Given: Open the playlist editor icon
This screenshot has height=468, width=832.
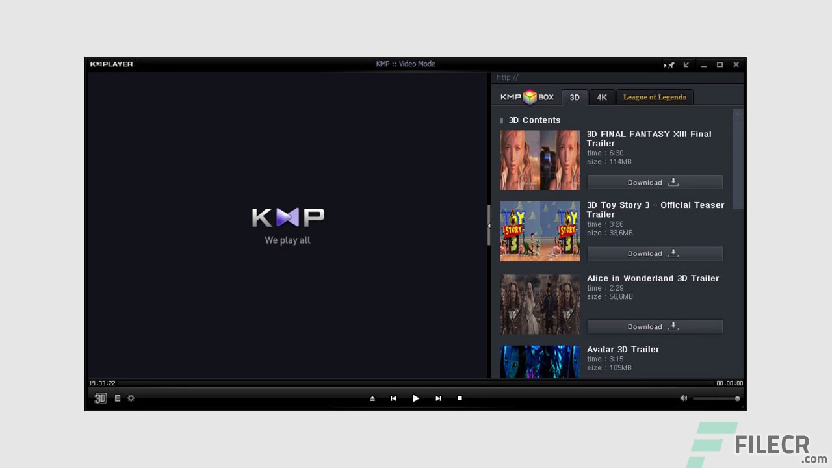Looking at the screenshot, I should pyautogui.click(x=118, y=398).
